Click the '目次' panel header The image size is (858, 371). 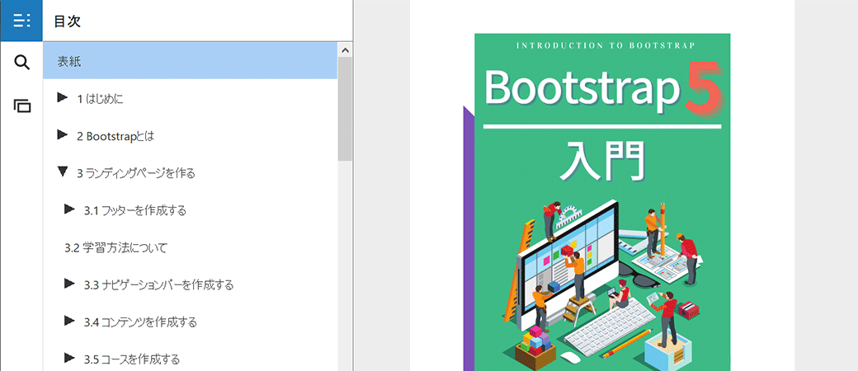(67, 21)
